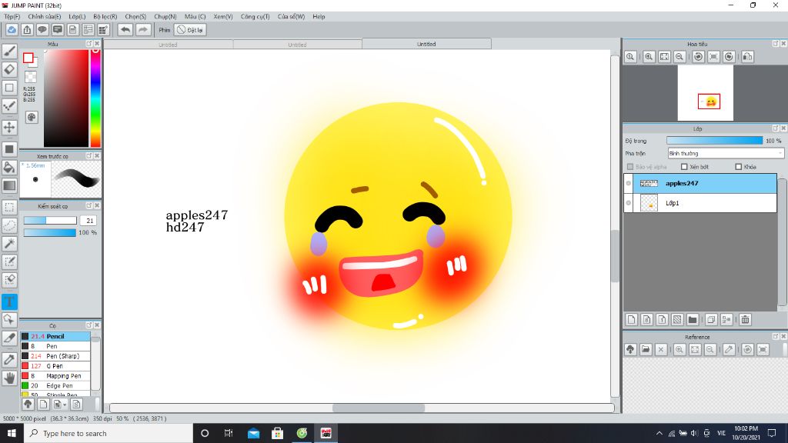Select the Edge Pen brush

point(55,386)
